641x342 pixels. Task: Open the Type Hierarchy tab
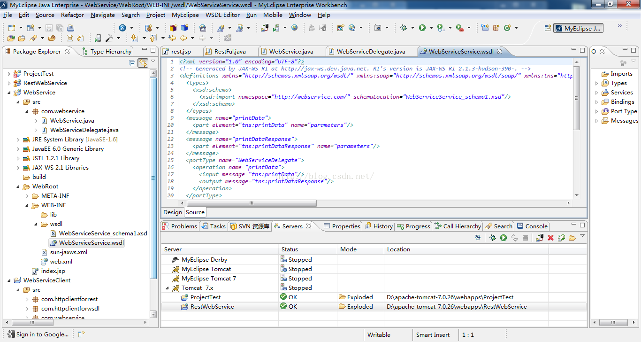(107, 51)
